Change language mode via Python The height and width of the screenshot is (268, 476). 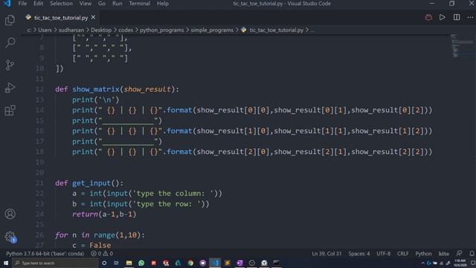click(423, 253)
